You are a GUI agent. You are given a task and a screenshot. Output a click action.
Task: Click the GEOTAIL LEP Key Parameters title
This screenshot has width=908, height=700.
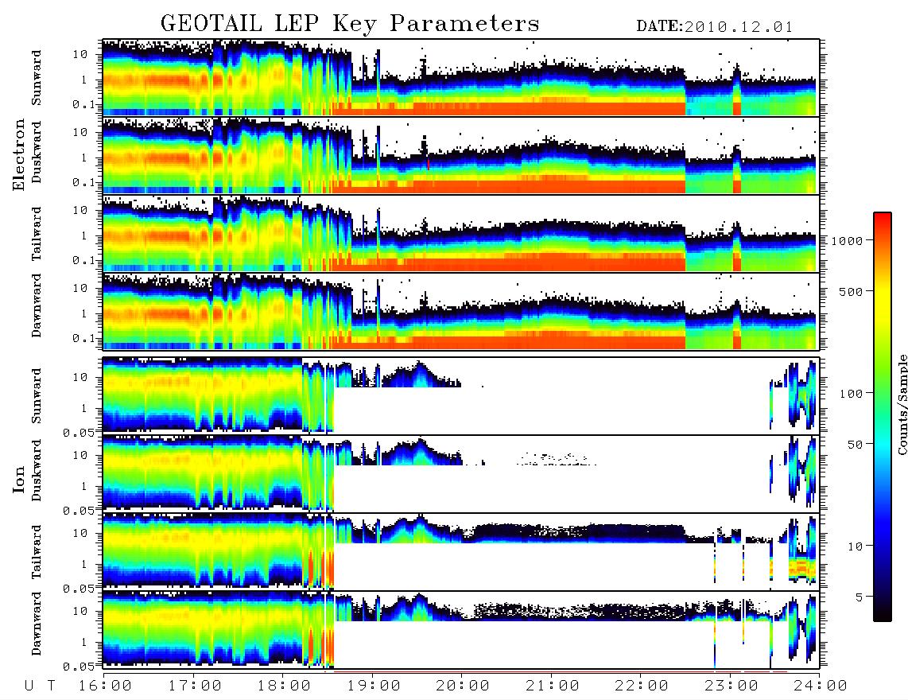350,24
